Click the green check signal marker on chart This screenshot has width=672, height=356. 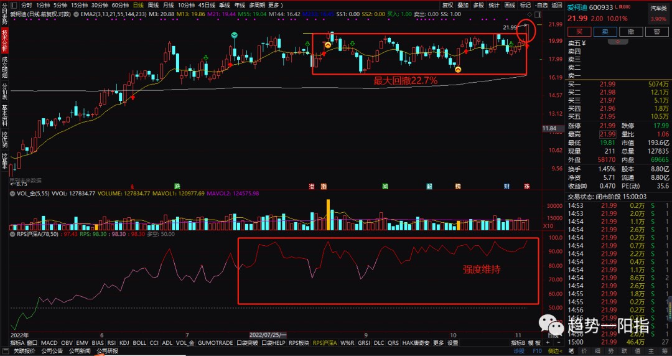click(234, 35)
